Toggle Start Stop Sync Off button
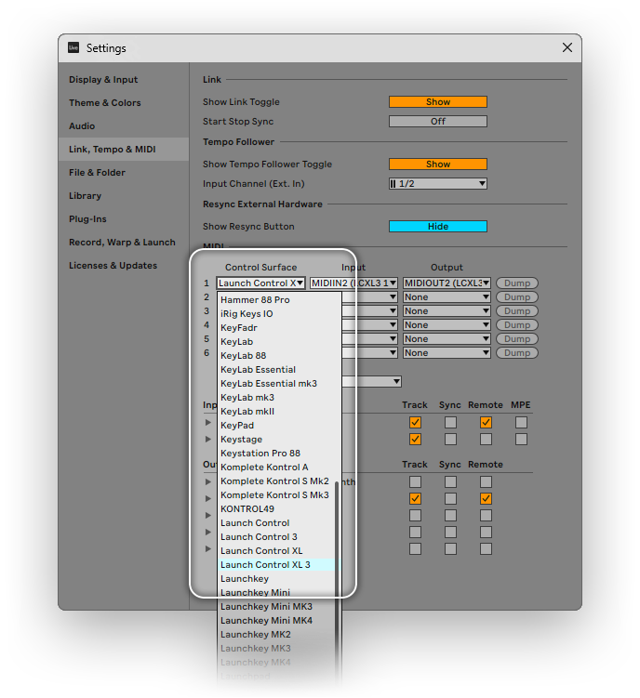The image size is (640, 698). [437, 122]
